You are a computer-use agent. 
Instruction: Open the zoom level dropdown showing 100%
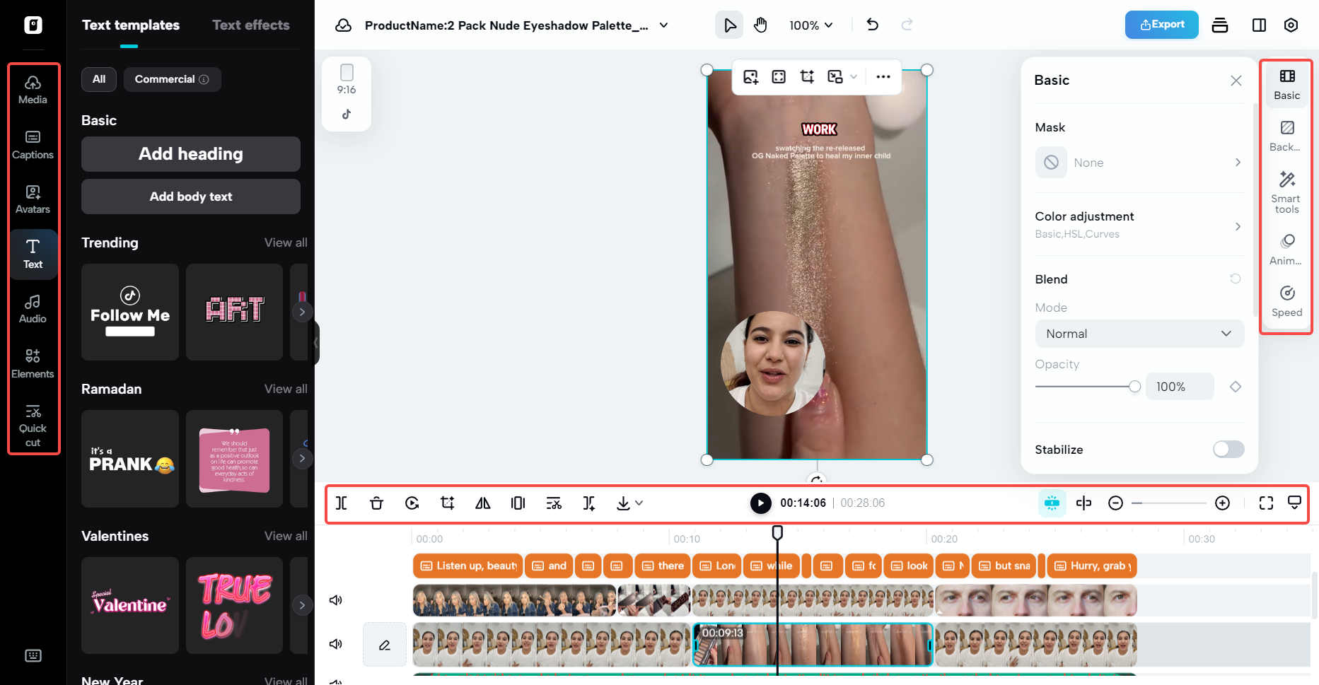[x=810, y=25]
